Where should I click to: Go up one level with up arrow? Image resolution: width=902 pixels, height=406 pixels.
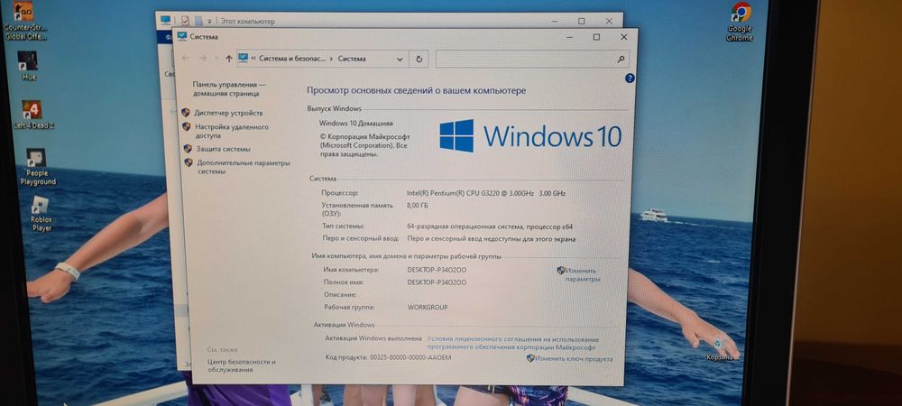click(x=229, y=59)
